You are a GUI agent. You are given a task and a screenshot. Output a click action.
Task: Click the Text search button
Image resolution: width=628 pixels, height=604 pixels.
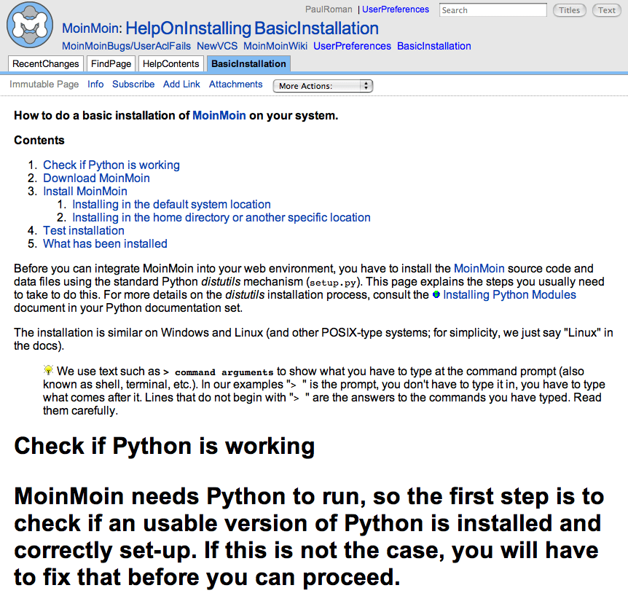pos(607,10)
